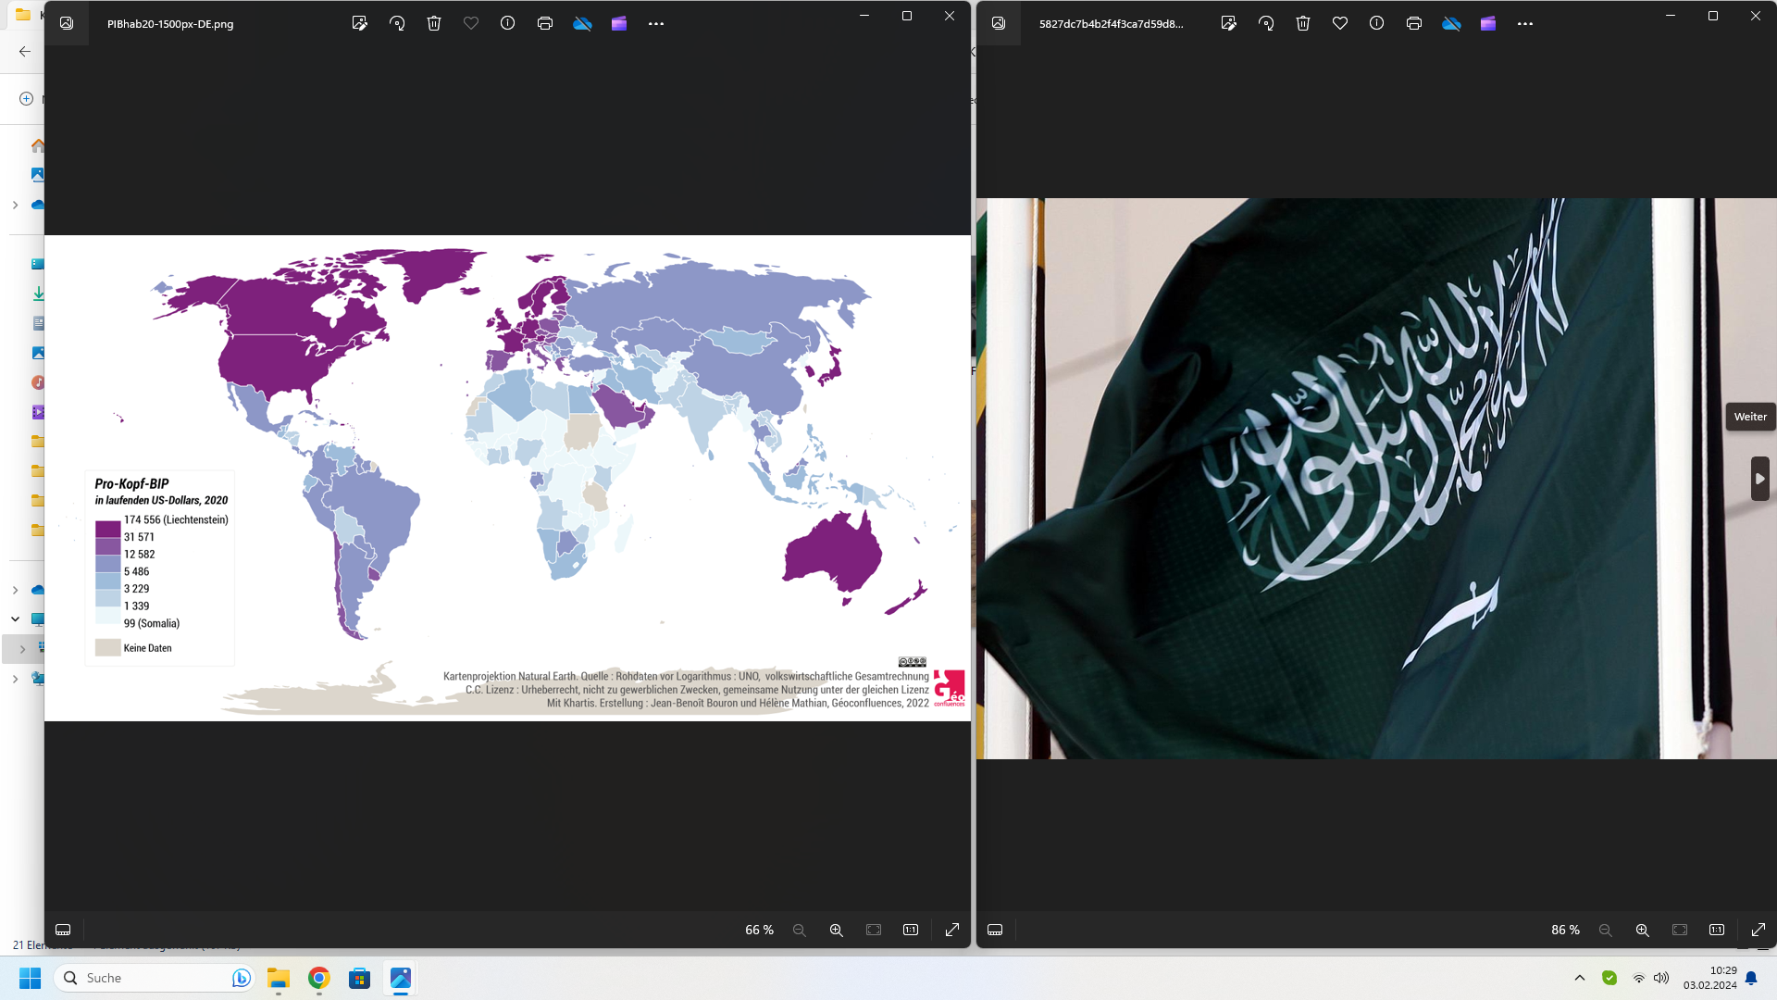Viewport: 1777px width, 1000px height.
Task: Open File Explorer from taskbar
Action: point(279,978)
